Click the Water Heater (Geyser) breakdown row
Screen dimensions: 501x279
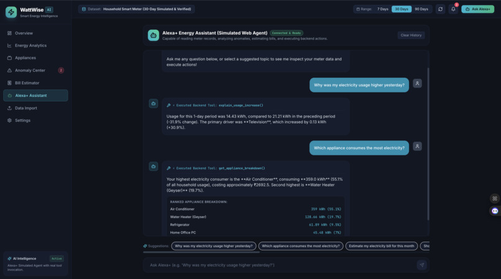coord(255,217)
